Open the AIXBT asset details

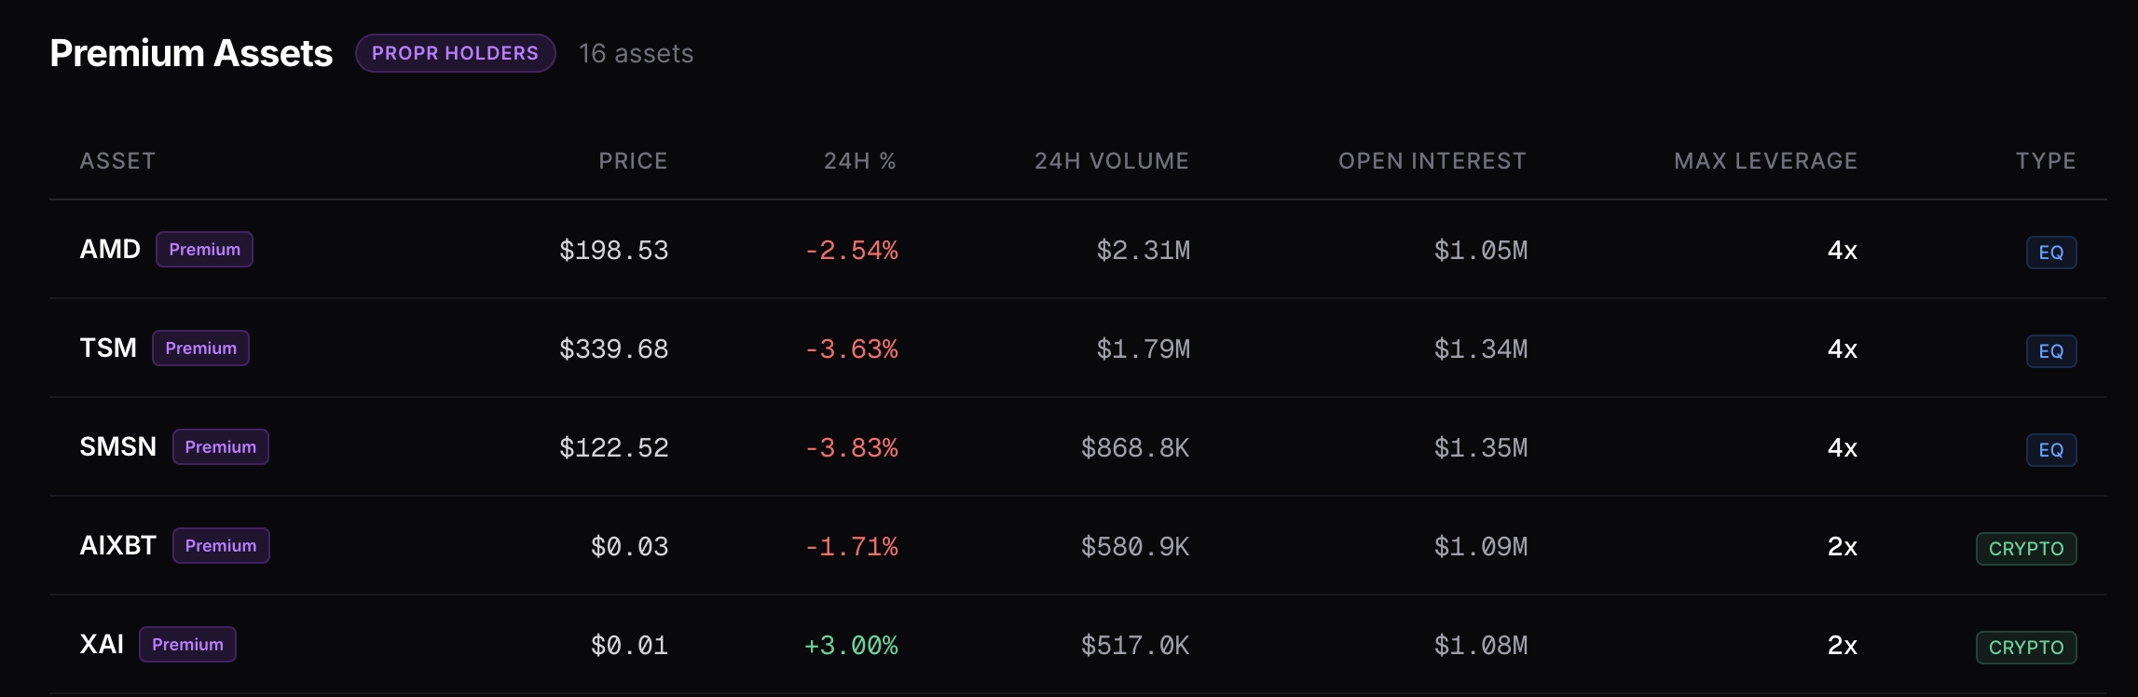tap(117, 545)
